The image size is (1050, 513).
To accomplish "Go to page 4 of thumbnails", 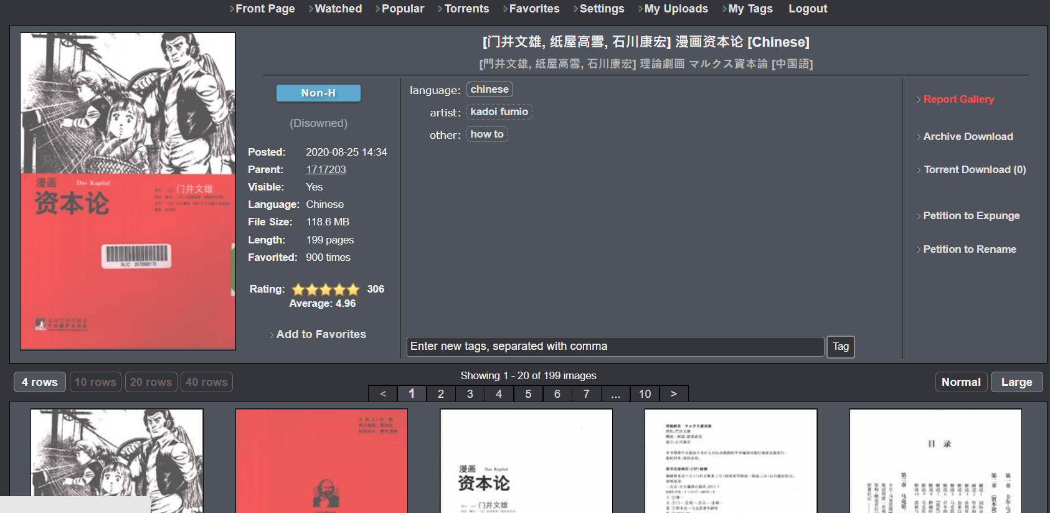I will [x=499, y=393].
